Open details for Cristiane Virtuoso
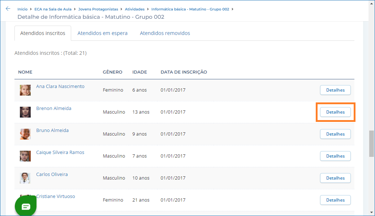Viewport: 375px width, 216px height. tap(335, 200)
